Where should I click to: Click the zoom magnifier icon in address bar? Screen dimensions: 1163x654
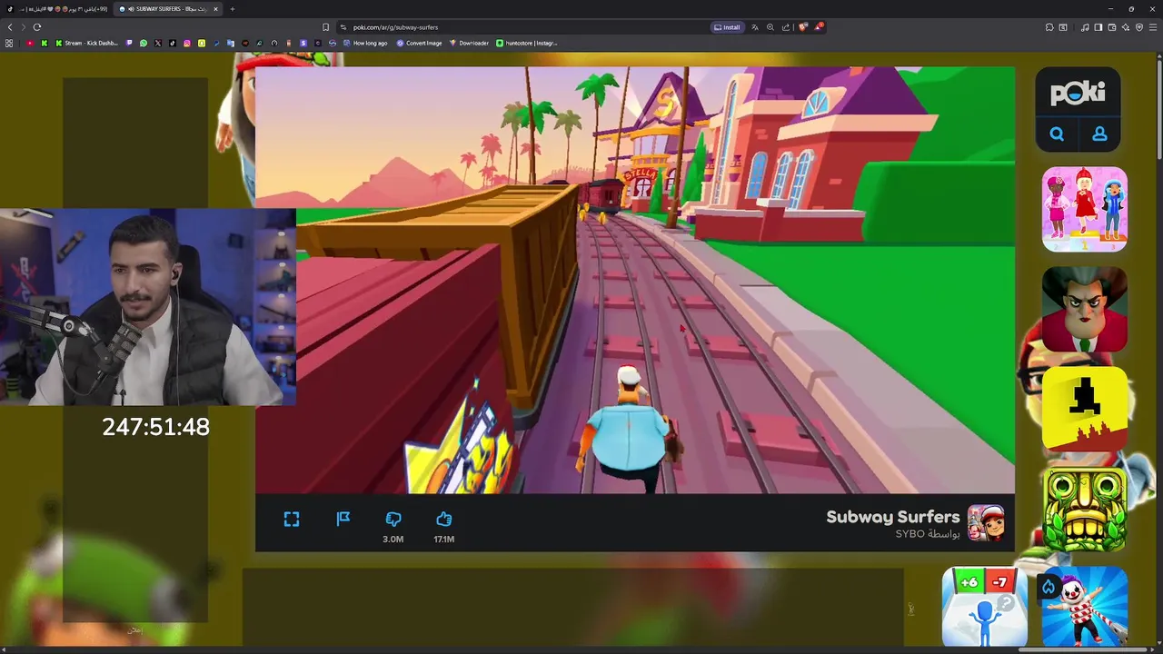tap(770, 27)
